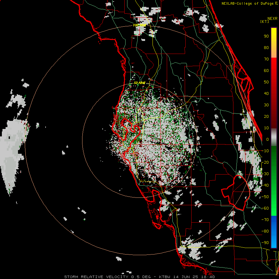
Task: Click the -70 label on the velocity scale
Action: point(265,220)
